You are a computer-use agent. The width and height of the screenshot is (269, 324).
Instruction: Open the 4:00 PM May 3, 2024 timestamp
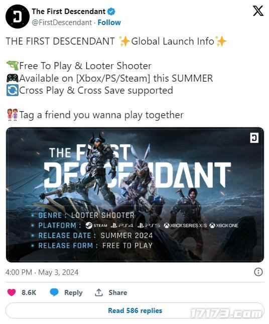pos(42,272)
